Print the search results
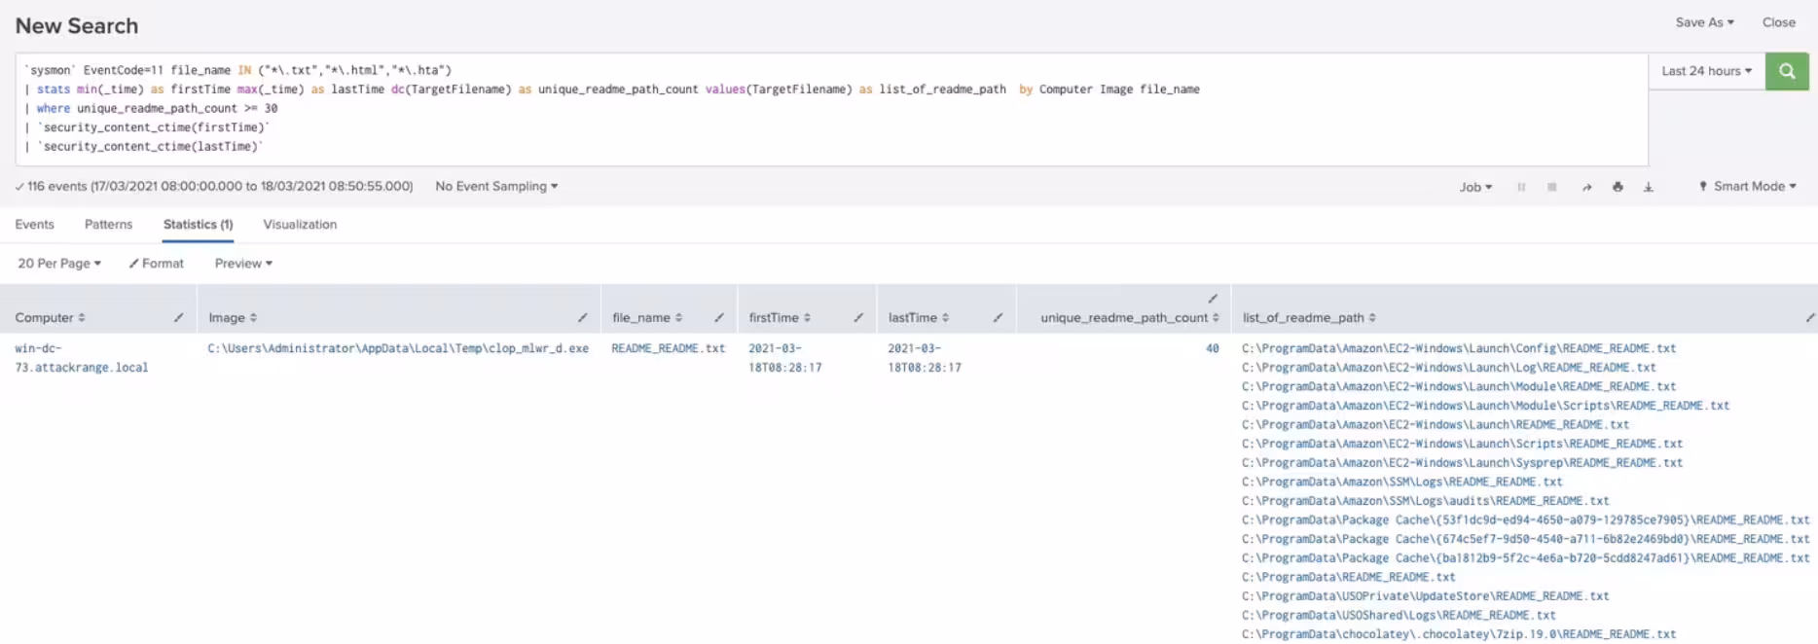Image resolution: width=1818 pixels, height=644 pixels. pos(1618,187)
